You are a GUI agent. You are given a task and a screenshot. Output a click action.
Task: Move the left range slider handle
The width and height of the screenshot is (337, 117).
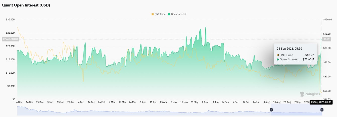(x=271, y=110)
